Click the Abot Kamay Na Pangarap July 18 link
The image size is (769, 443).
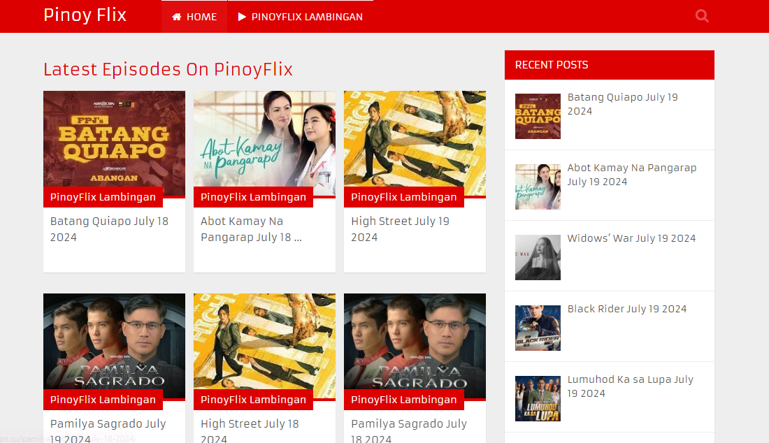[250, 228]
